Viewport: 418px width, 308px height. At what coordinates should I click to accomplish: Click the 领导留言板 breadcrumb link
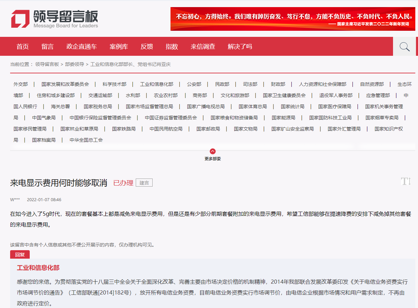pyautogui.click(x=47, y=64)
